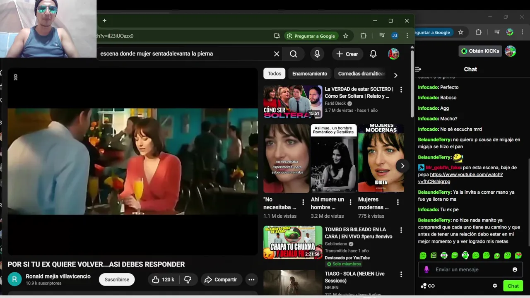The width and height of the screenshot is (530, 298).
Task: Click the front window's Preguntar a Google button
Action: [311, 36]
